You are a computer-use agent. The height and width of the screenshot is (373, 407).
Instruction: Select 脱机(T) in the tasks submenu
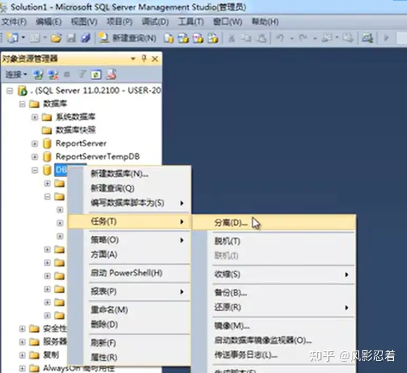[274, 241]
